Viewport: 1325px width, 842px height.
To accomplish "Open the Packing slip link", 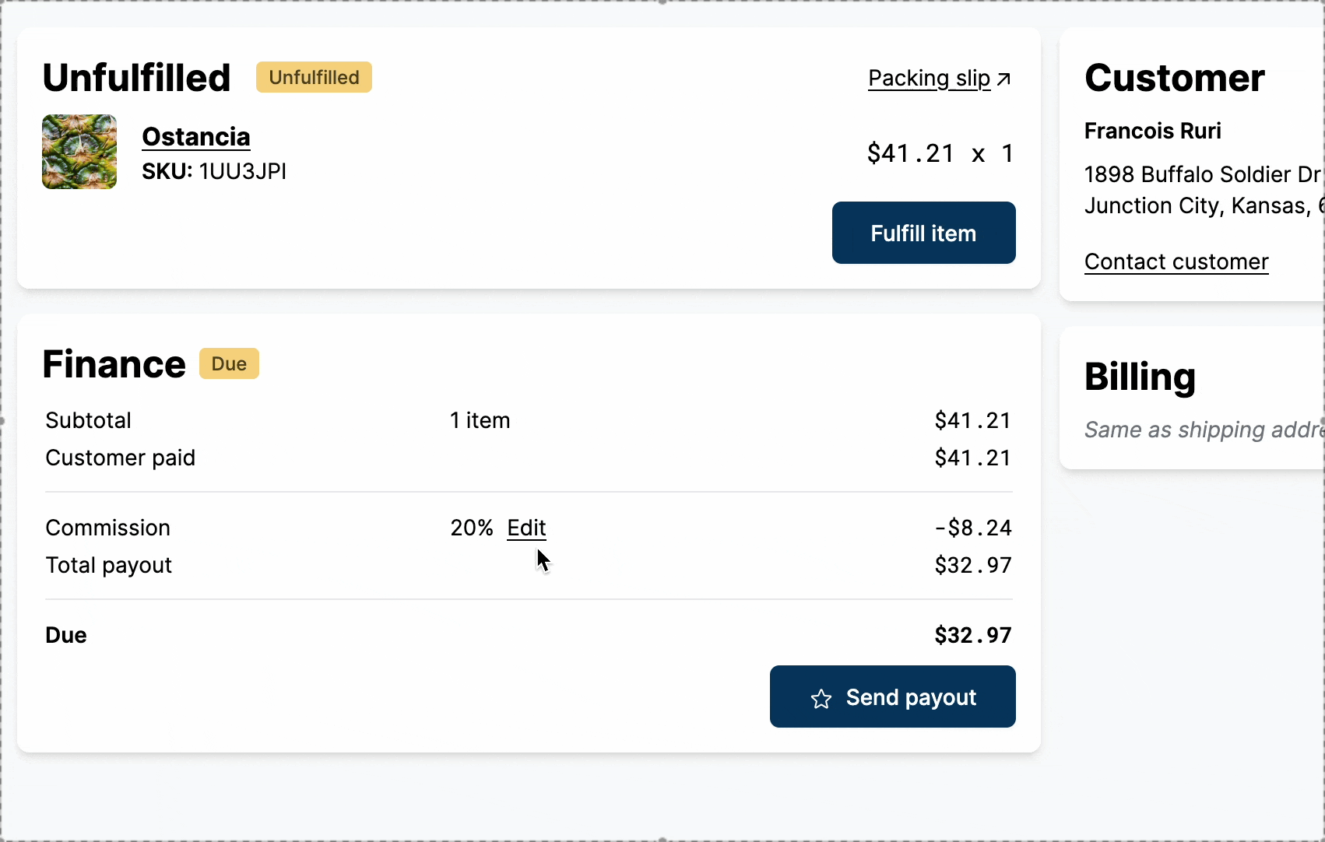I will (929, 79).
